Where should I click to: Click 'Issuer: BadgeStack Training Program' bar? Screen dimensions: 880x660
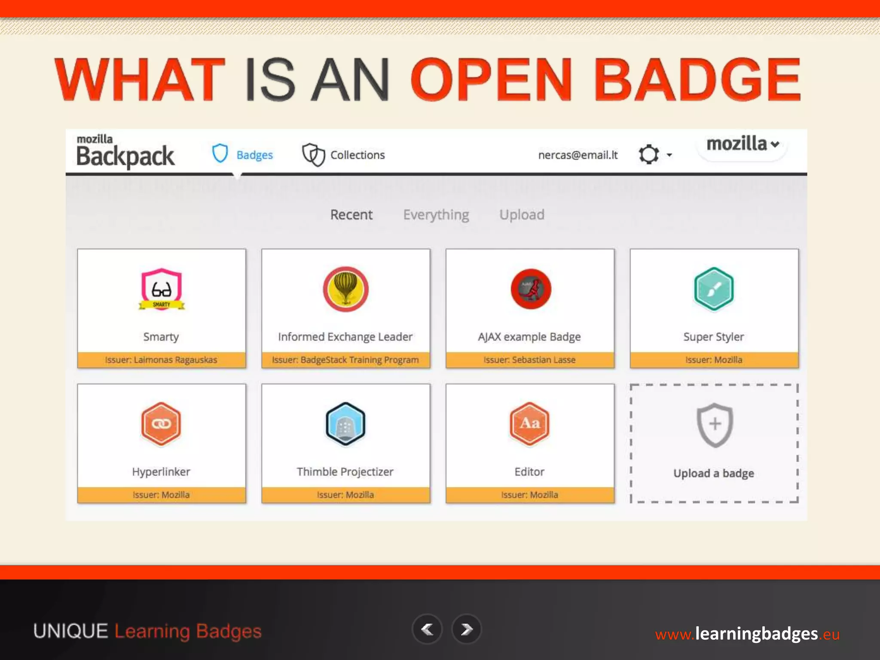[345, 360]
